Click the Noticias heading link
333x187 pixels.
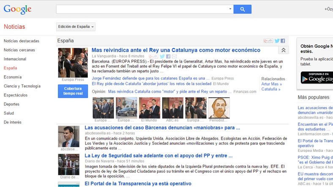click(x=14, y=27)
